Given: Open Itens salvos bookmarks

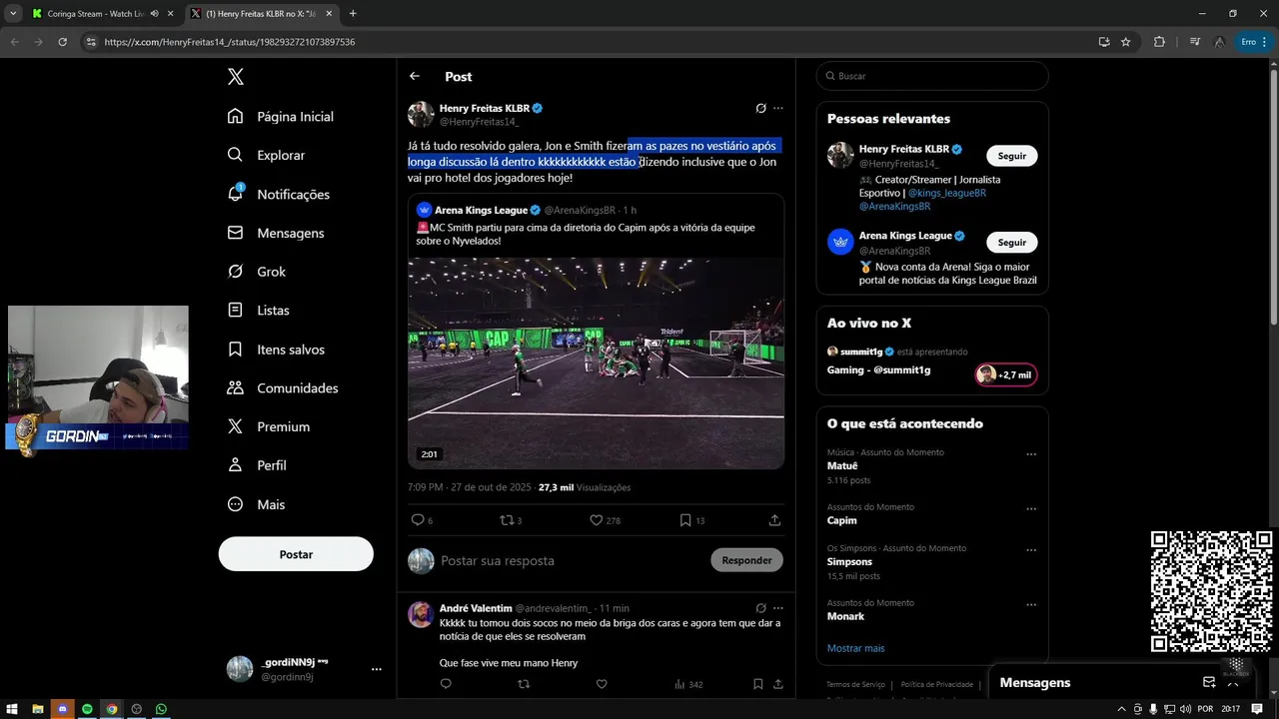Looking at the screenshot, I should pyautogui.click(x=276, y=350).
